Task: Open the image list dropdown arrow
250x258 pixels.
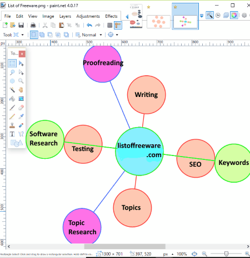Action: coord(202,16)
